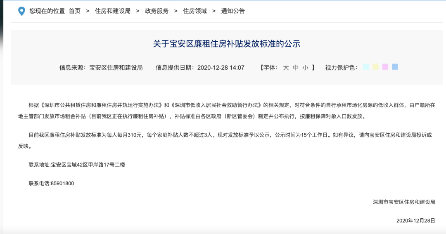Select the light yellow eye-protection color
Viewport: 446px width, 234px height.
click(x=375, y=67)
